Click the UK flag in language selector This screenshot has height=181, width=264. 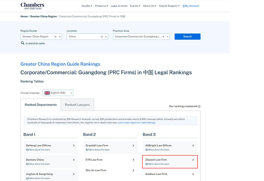pyautogui.click(x=47, y=93)
